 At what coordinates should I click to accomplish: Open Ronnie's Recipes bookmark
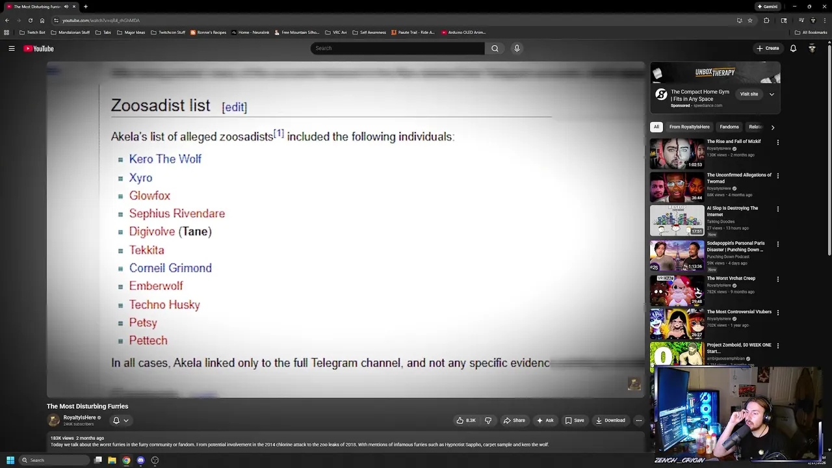[x=208, y=32]
